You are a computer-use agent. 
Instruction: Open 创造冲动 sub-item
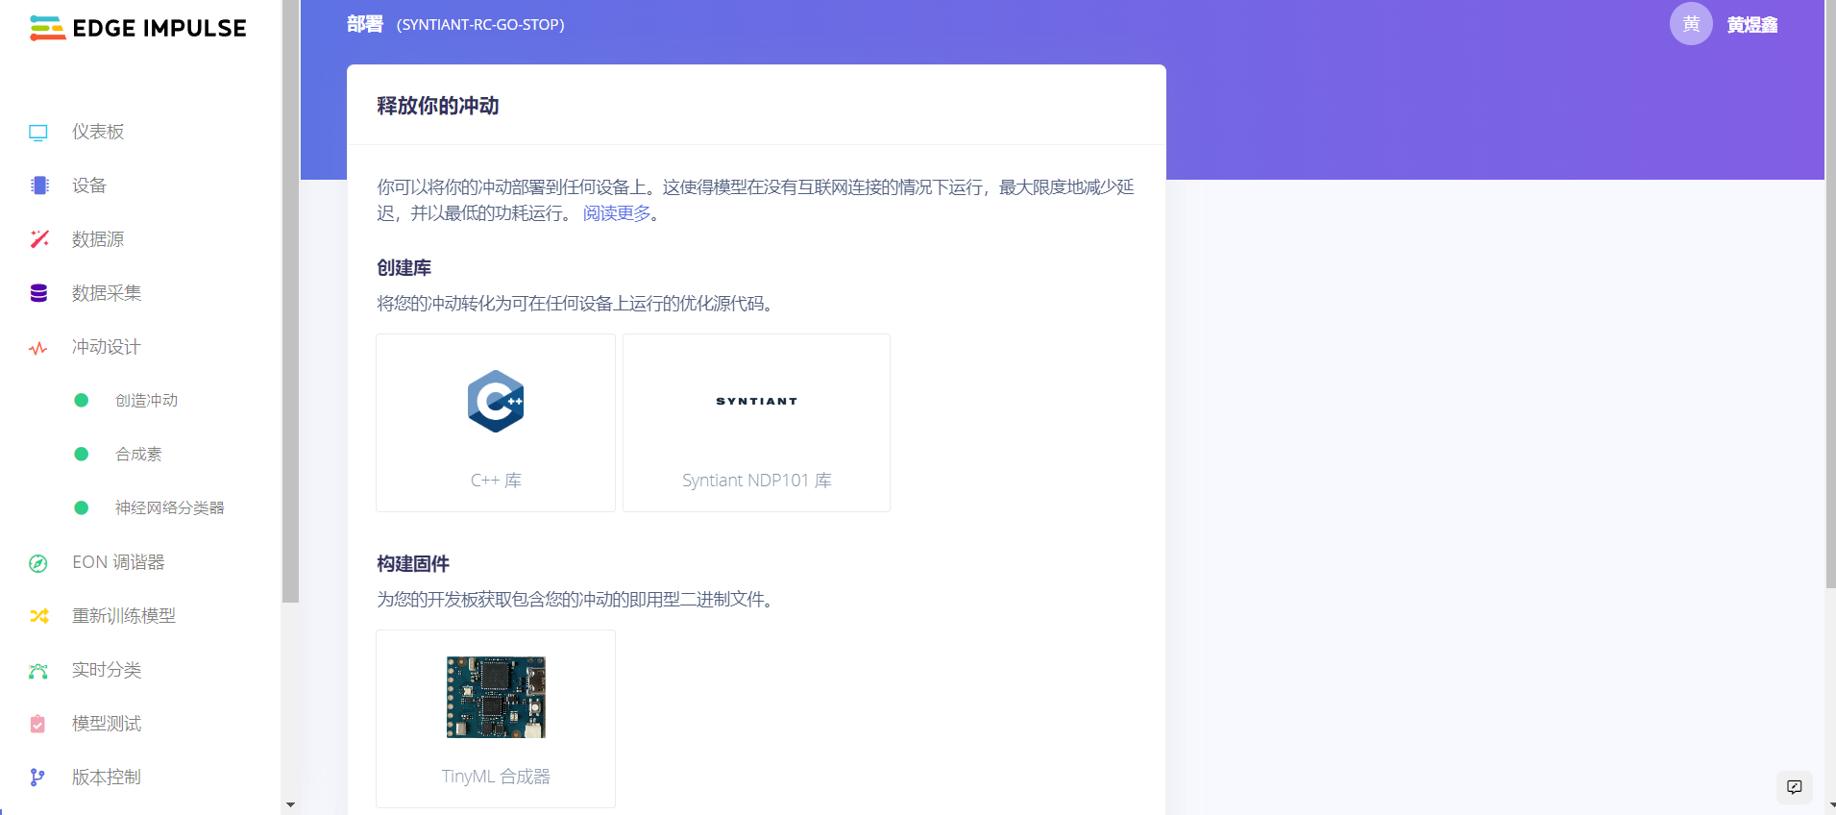147,401
